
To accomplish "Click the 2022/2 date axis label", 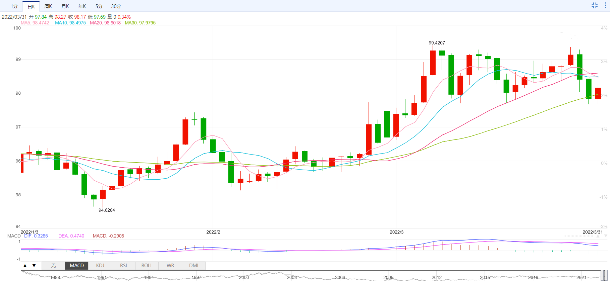I will click(213, 232).
